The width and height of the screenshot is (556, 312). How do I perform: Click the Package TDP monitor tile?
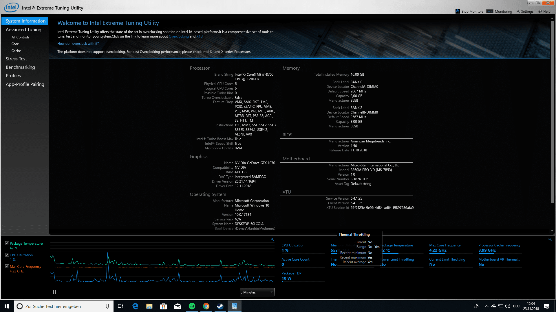click(303, 276)
